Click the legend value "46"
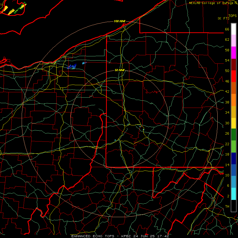238x238 pixels. coord(227,81)
